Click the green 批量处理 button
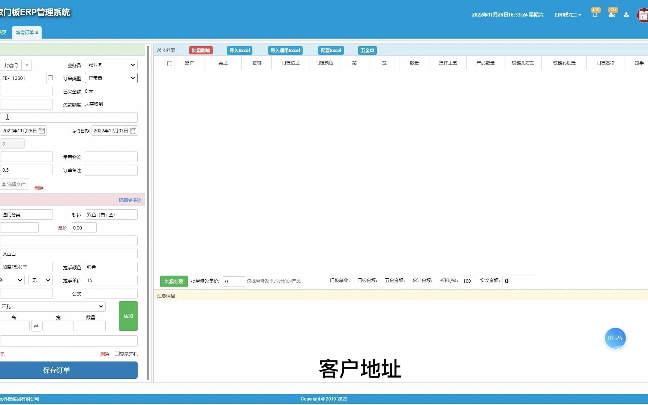The image size is (648, 405). click(x=174, y=281)
